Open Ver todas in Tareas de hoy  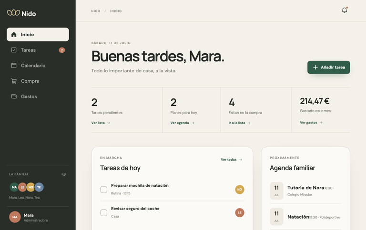[231, 160]
